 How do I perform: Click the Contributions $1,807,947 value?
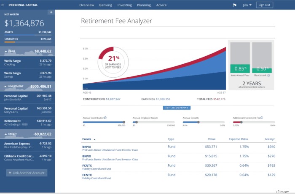tap(113, 99)
